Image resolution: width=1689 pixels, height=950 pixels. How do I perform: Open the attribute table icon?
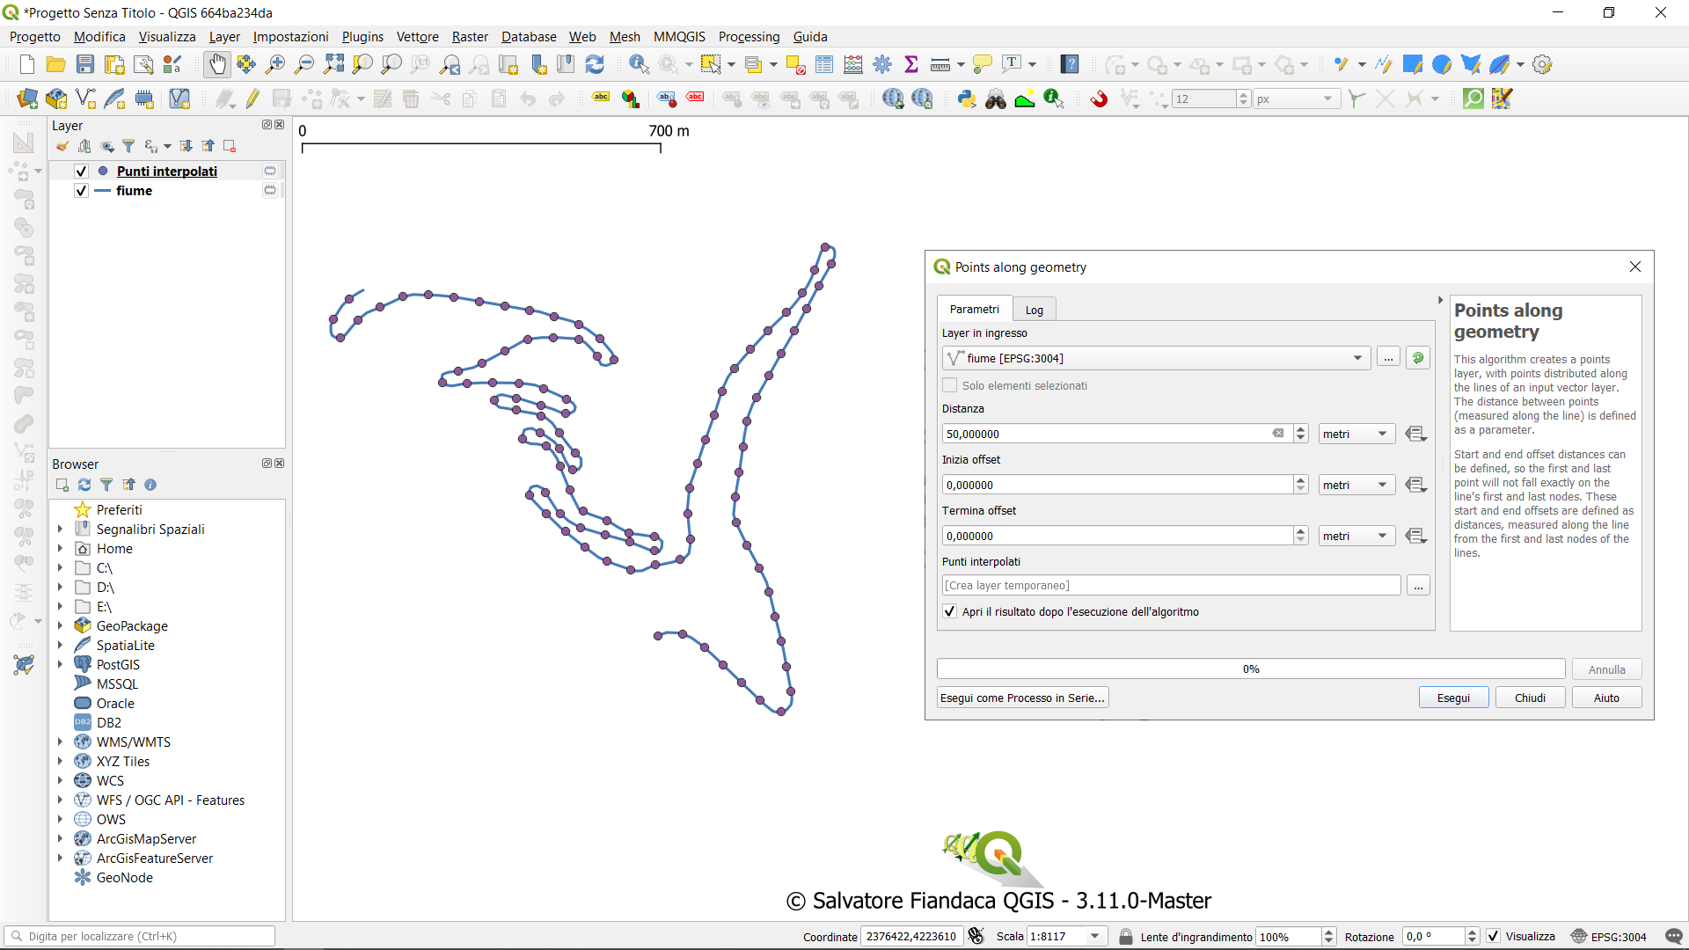pos(824,64)
